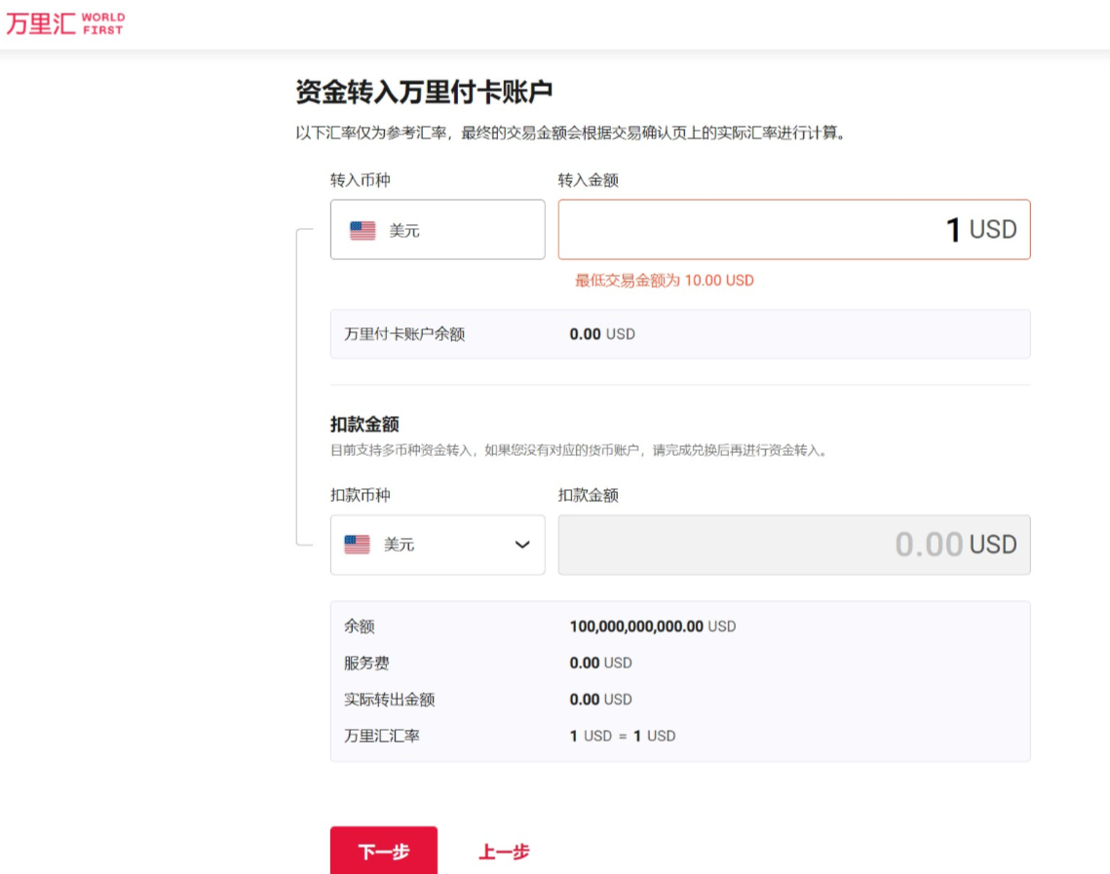The width and height of the screenshot is (1110, 874).
Task: Click the US flag in 扣款币种 dropdown
Action: [357, 545]
